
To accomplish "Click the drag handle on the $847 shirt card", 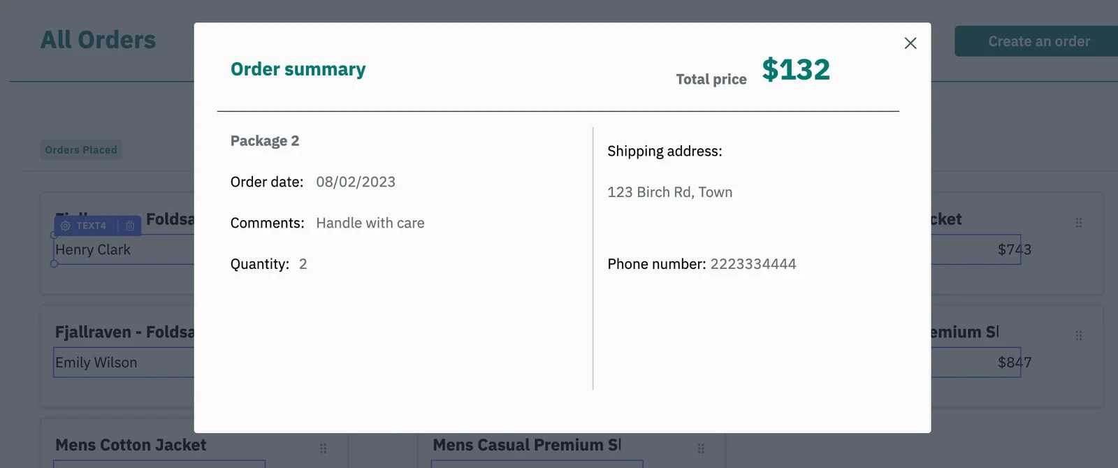I will 1078,335.
